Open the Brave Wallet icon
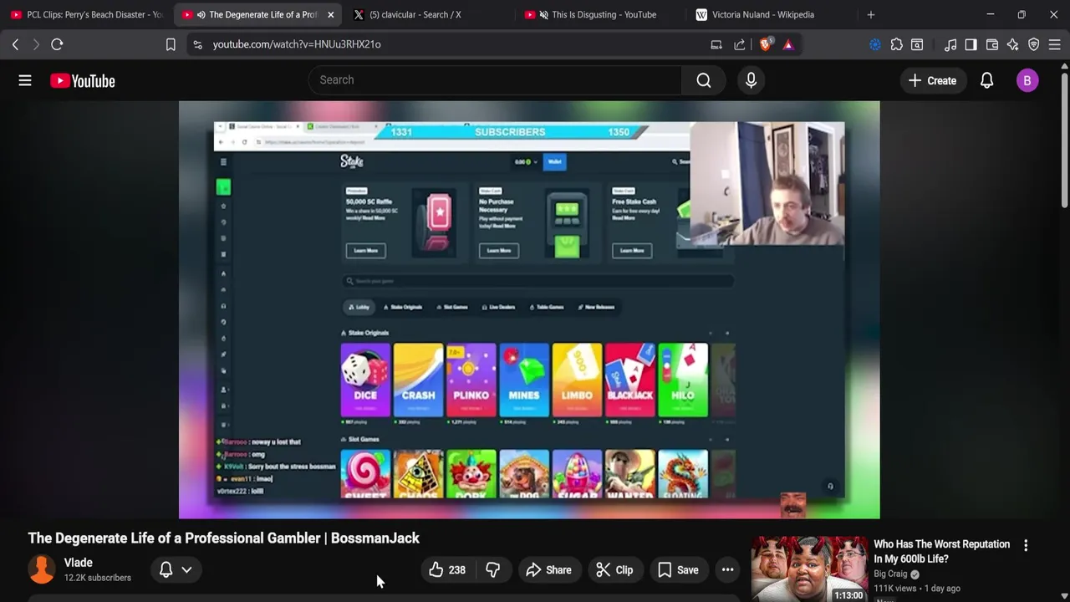1070x602 pixels. tap(992, 44)
